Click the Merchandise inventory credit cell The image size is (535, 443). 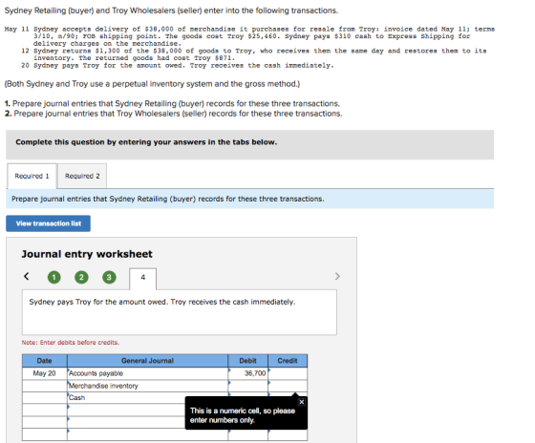pyautogui.click(x=288, y=386)
